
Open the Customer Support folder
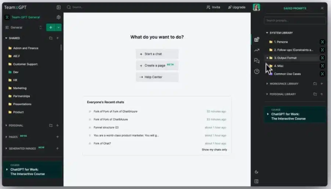(23, 64)
